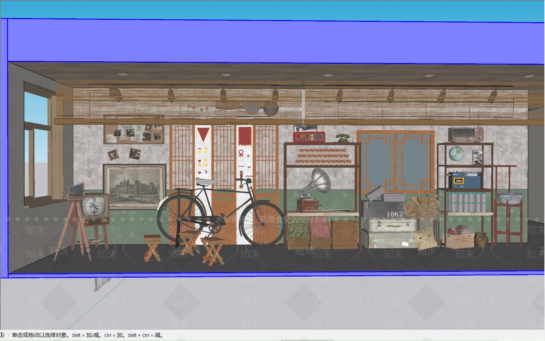Screen dimensions: 545x341
Task: Select the black rotary telephone on shelf top
Action: 344,138
